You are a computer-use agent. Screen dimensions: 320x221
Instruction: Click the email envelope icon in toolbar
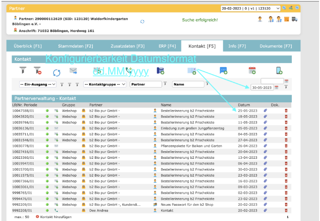click(73, 71)
